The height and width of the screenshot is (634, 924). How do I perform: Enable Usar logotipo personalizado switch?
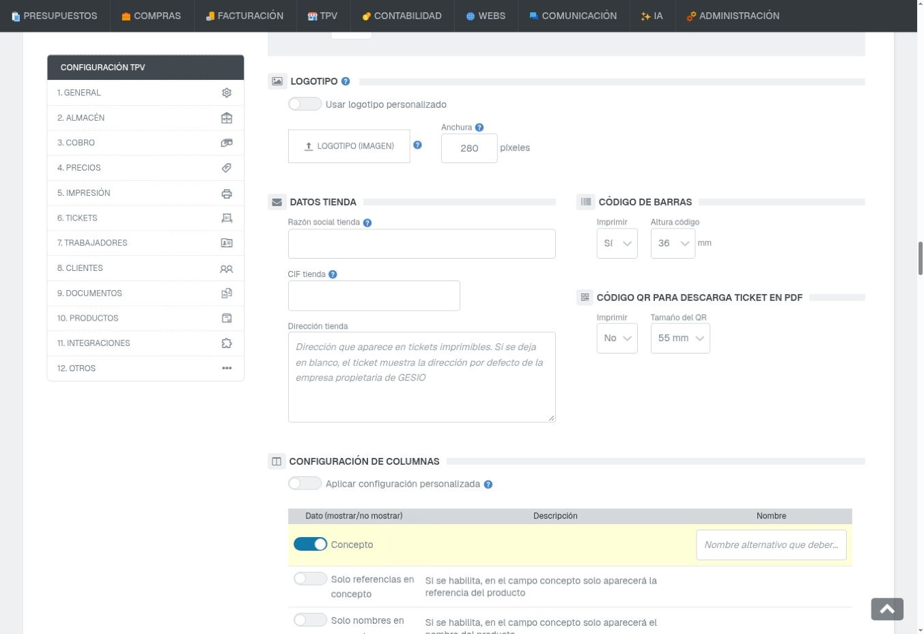[305, 104]
